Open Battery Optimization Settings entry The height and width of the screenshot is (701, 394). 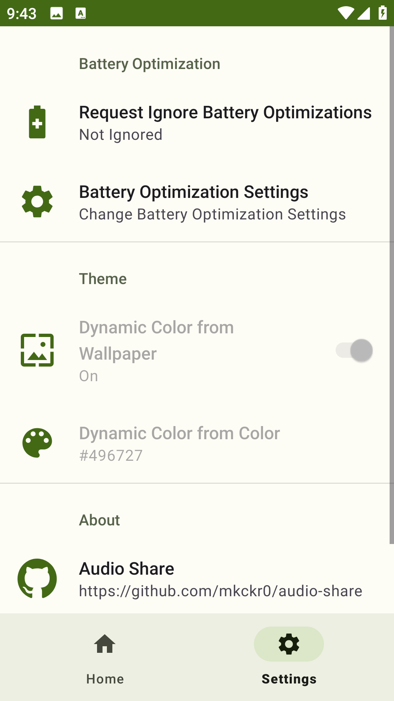point(194,192)
